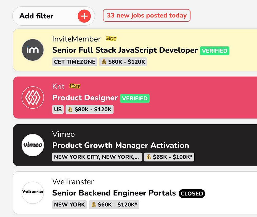Viewport: 257px width, 217px height.
Task: Click the InviteMember company logo
Action: tap(33, 50)
